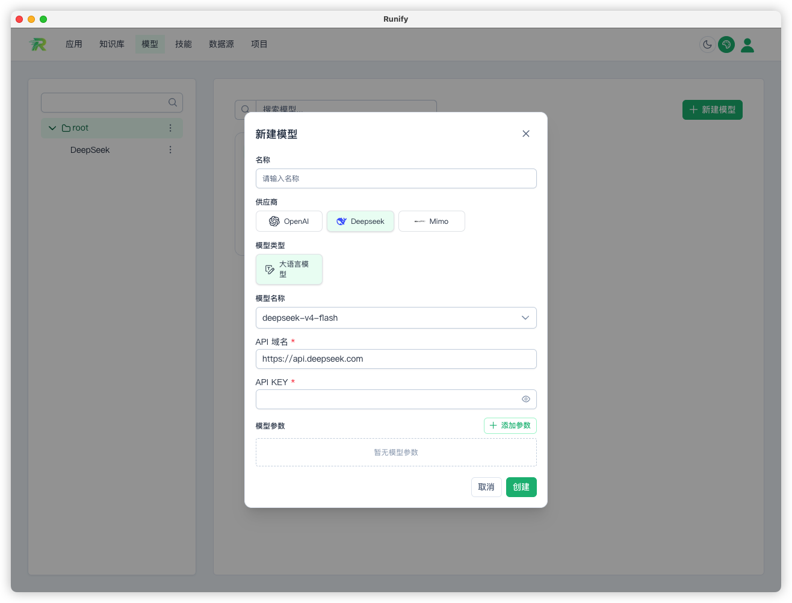The height and width of the screenshot is (603, 792).
Task: Open the 知识库 menu
Action: pos(112,44)
